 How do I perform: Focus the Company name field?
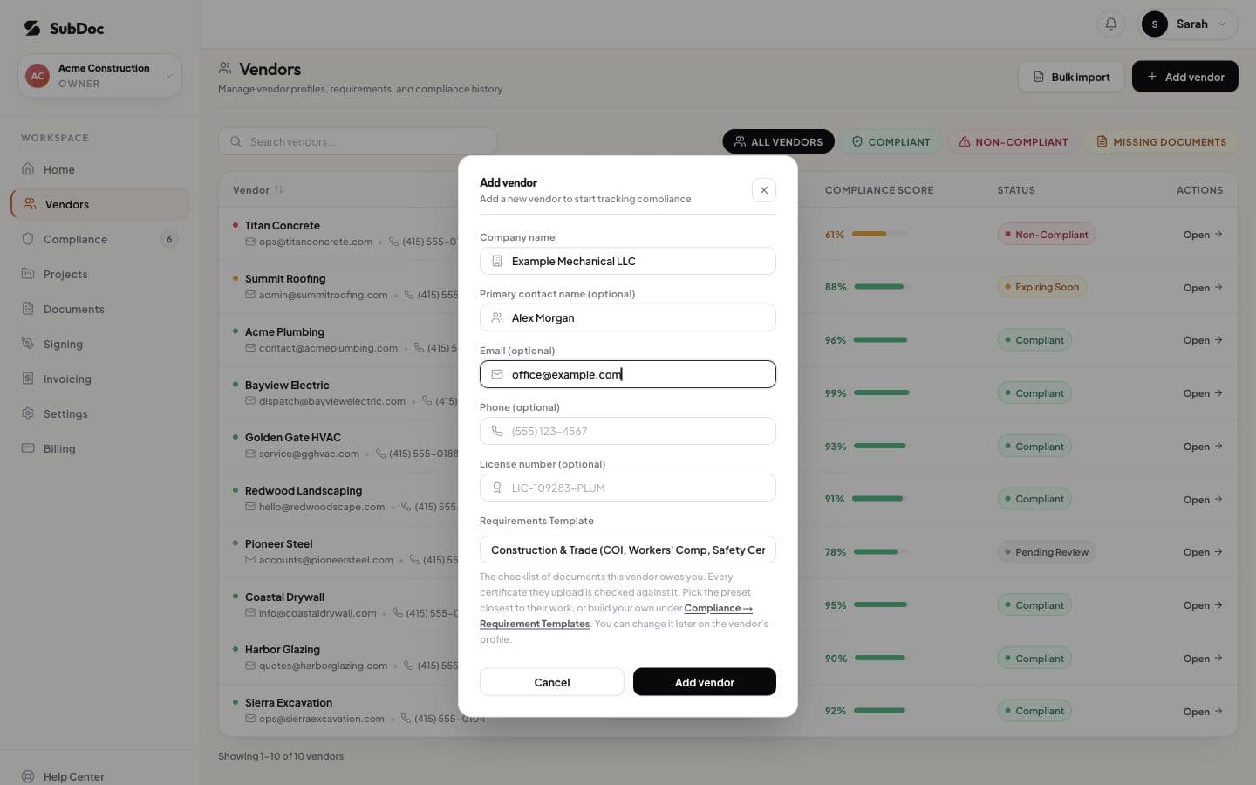(628, 261)
